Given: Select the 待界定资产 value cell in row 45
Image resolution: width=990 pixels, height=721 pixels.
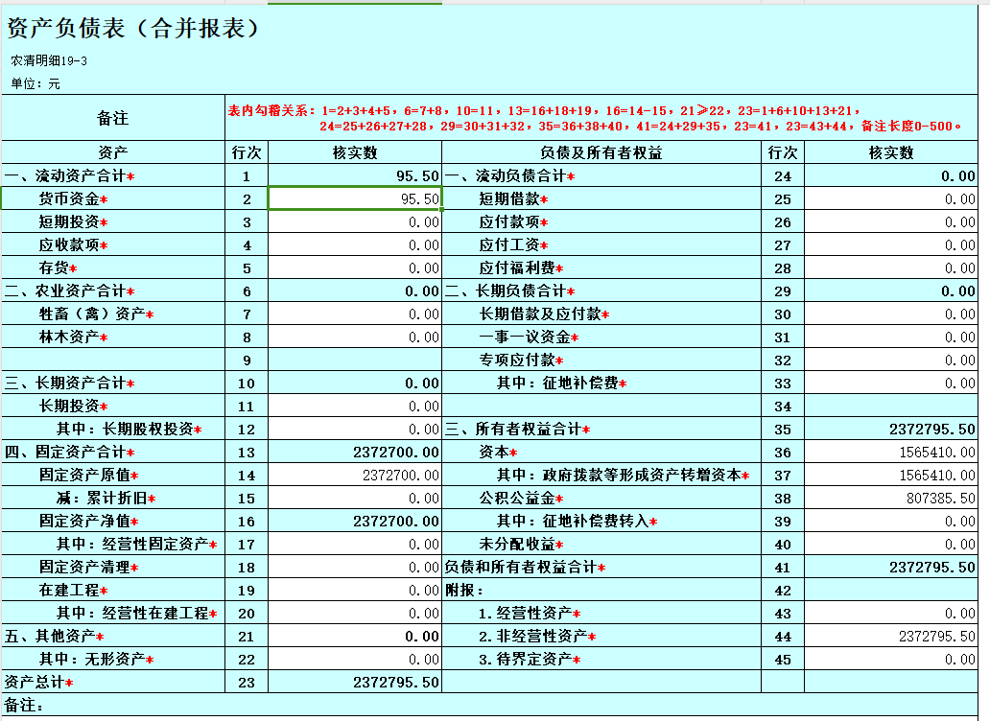Looking at the screenshot, I should (x=891, y=660).
